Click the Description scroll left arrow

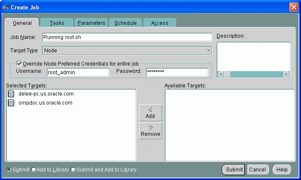(221, 74)
